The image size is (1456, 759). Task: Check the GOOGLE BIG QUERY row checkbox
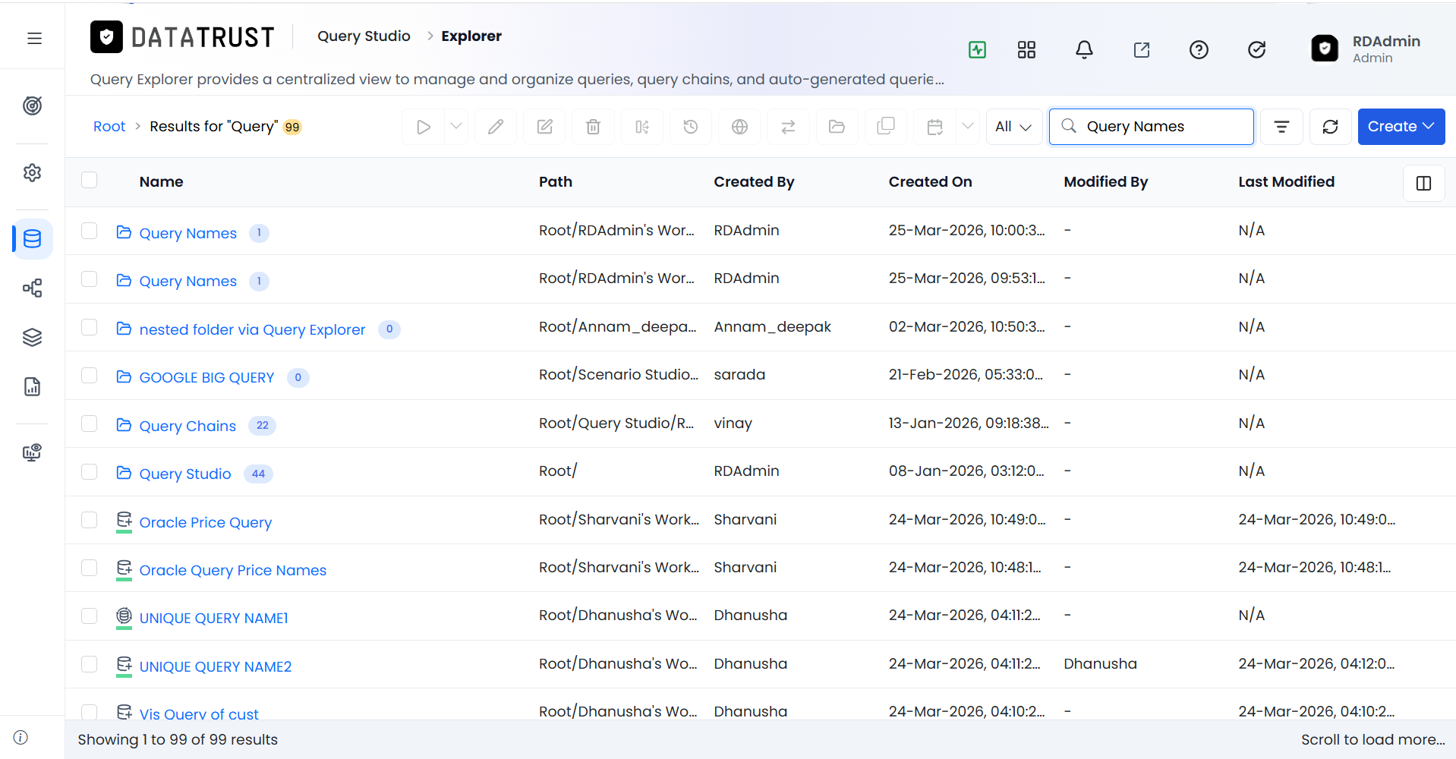(x=90, y=376)
